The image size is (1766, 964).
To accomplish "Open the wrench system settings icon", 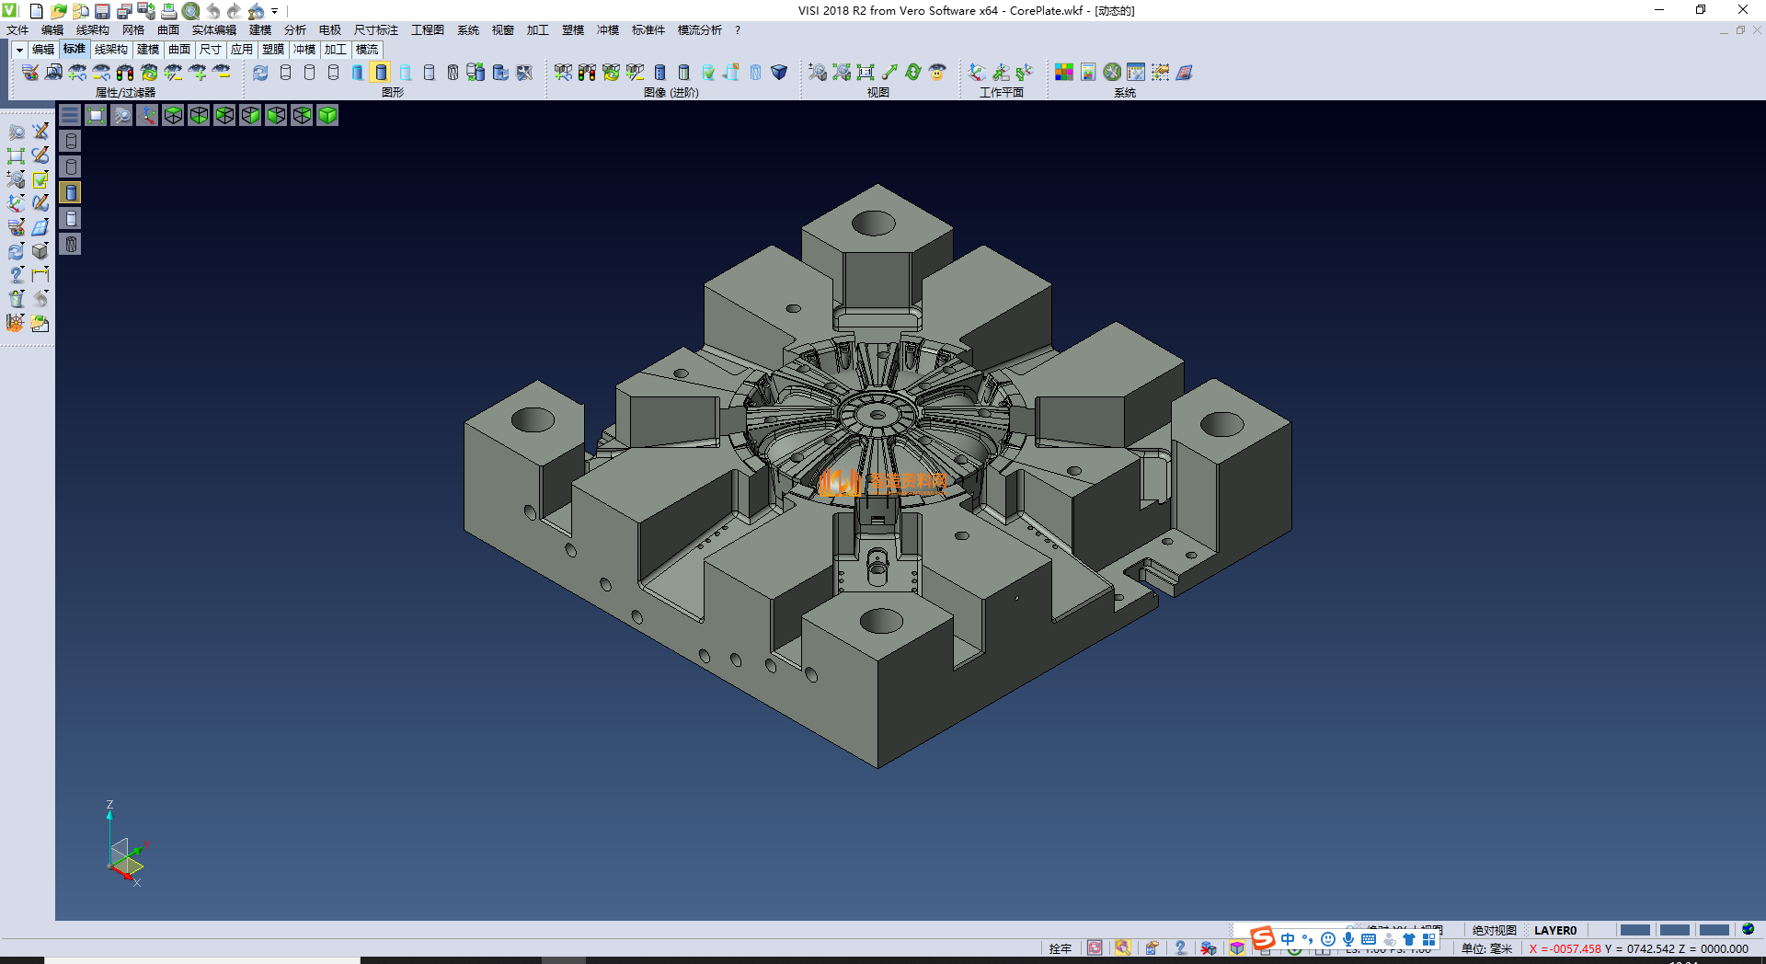I will point(1112,73).
